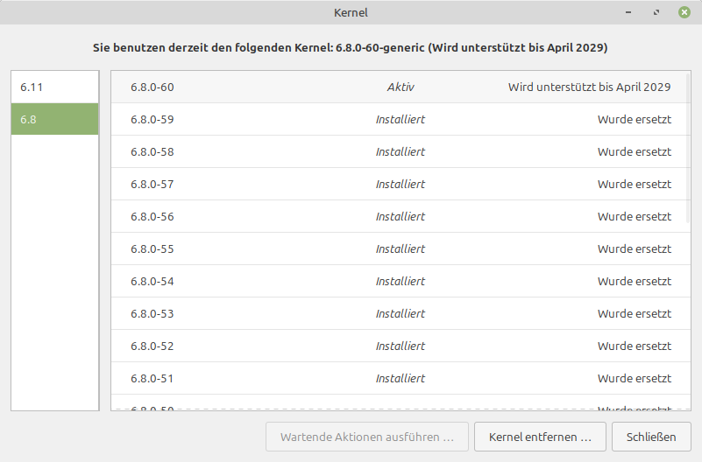702x462 pixels.
Task: Select the 6.8 kernel series
Action: [x=54, y=119]
